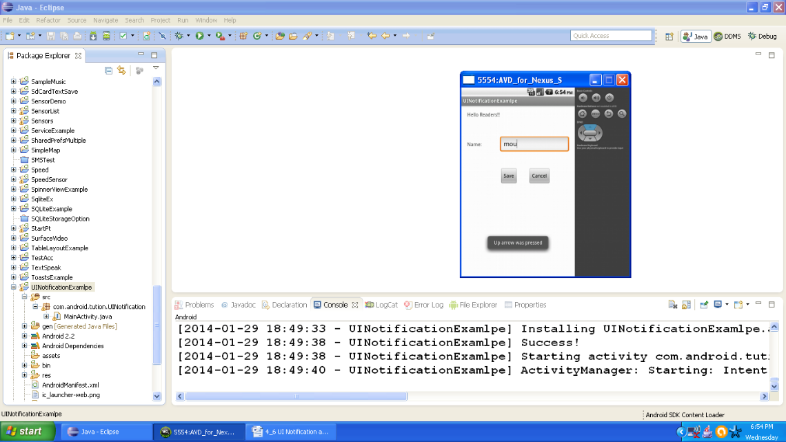Toggle Link with Editor in Package Explorer
The width and height of the screenshot is (786, 442).
[x=122, y=70]
